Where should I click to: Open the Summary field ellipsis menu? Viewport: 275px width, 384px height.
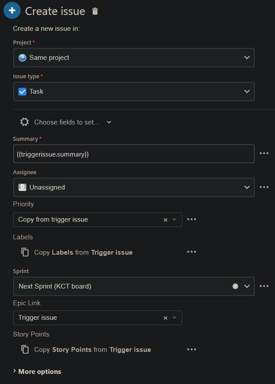(x=264, y=153)
